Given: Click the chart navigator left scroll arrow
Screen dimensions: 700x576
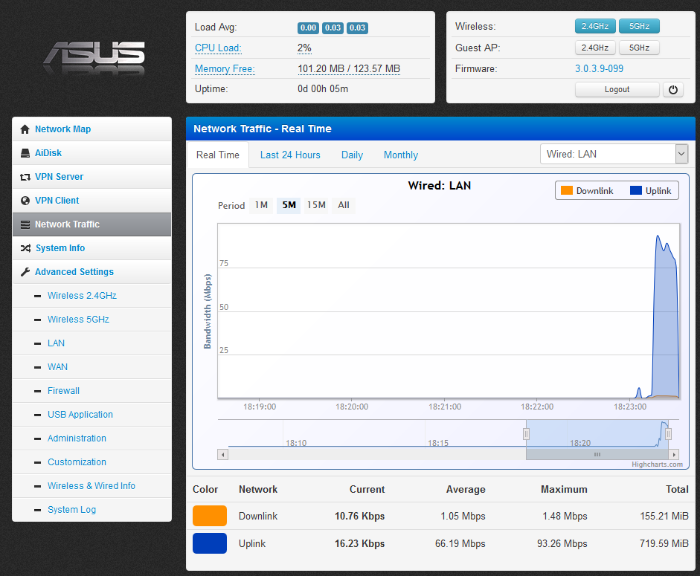Looking at the screenshot, I should coord(222,454).
